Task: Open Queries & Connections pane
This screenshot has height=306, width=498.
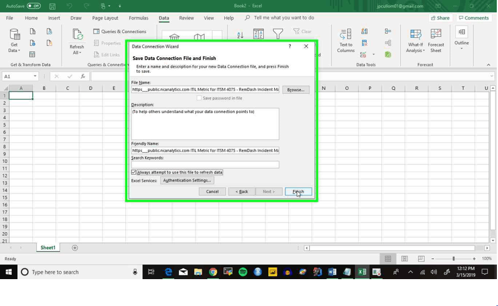Action: (x=120, y=31)
